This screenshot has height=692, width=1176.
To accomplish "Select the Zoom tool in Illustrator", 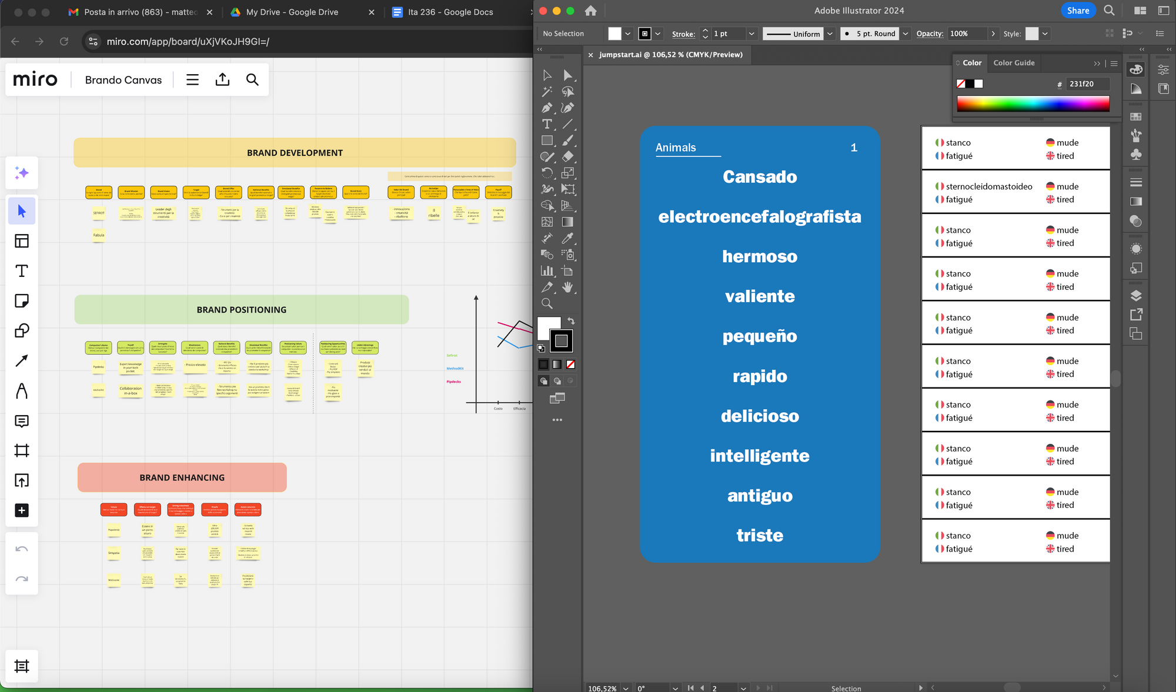I will coord(547,303).
